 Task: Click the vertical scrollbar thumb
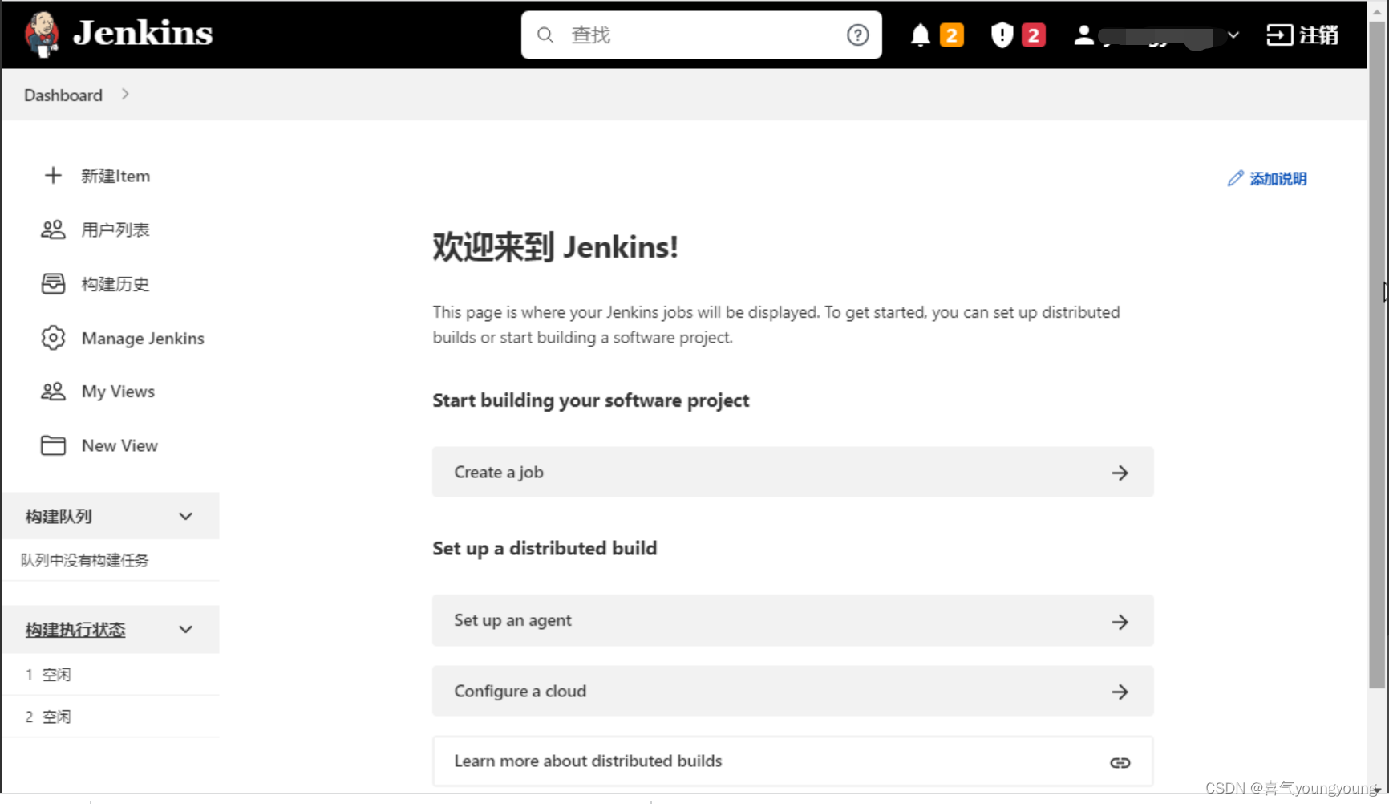point(1377,353)
